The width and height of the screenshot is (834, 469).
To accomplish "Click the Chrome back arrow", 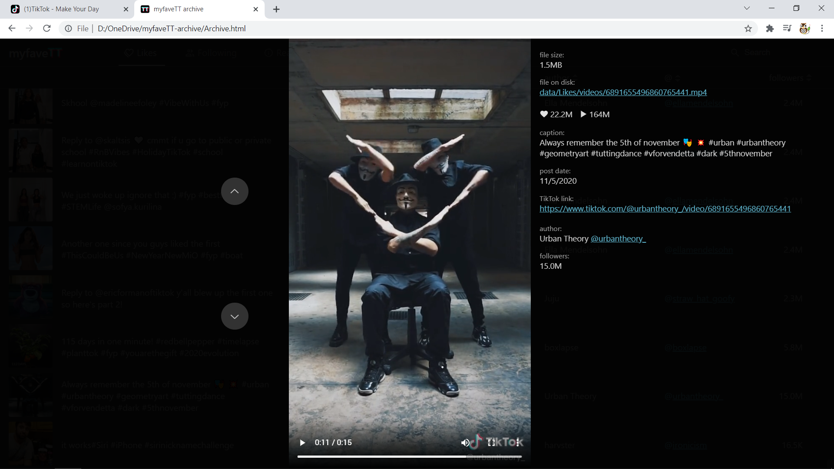I will click(x=12, y=28).
